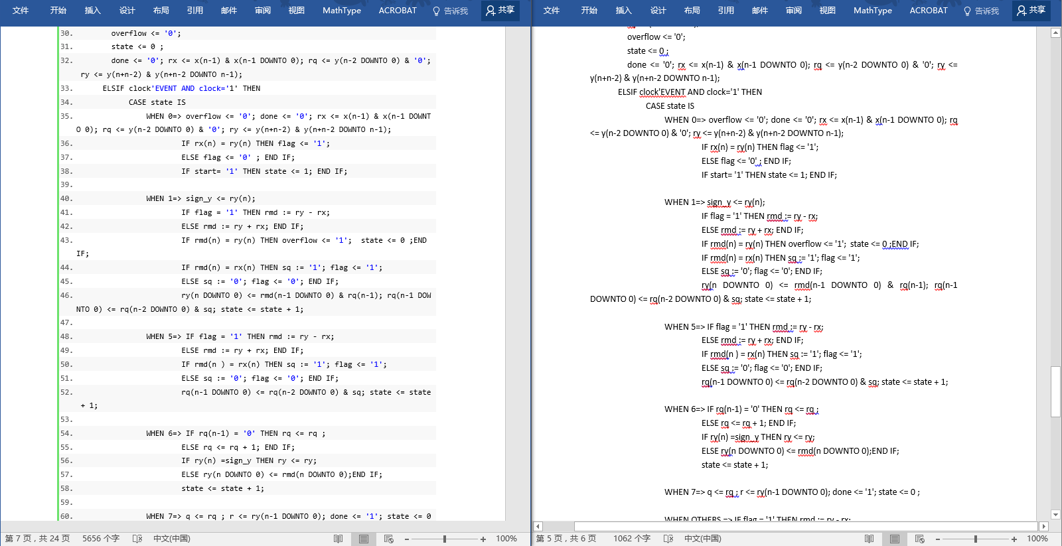Click the zoom in plus in left window
The image size is (1062, 546).
click(x=483, y=539)
